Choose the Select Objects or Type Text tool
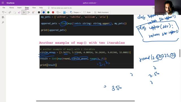The width and height of the screenshot is (181, 102). click(10, 12)
